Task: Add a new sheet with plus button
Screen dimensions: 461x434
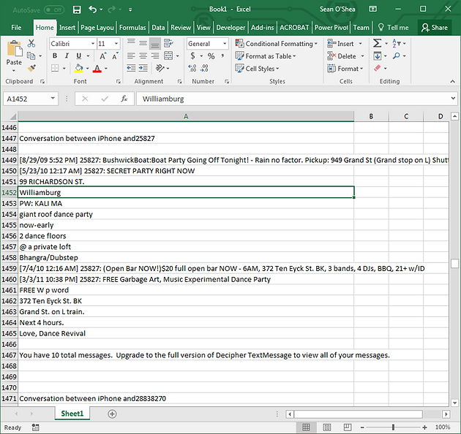Action: tap(112, 414)
